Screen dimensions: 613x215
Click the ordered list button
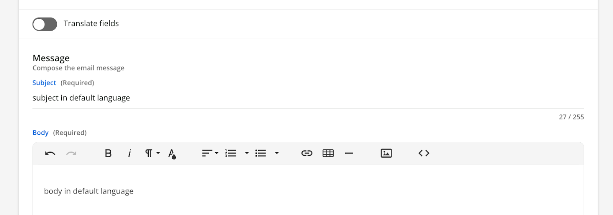(231, 153)
